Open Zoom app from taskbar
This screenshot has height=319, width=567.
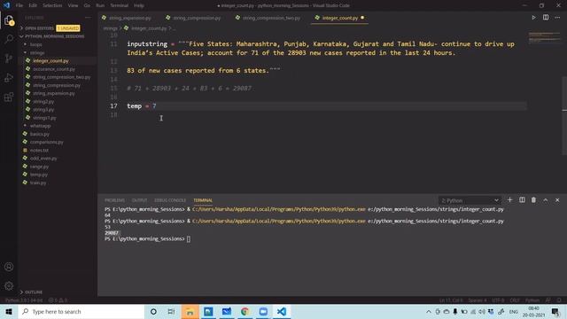click(x=263, y=311)
